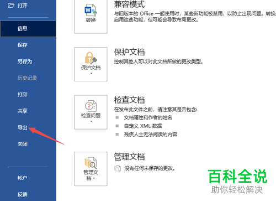Select the 信息 tab
Image resolution: width=276 pixels, height=201 pixels.
[x=28, y=29]
